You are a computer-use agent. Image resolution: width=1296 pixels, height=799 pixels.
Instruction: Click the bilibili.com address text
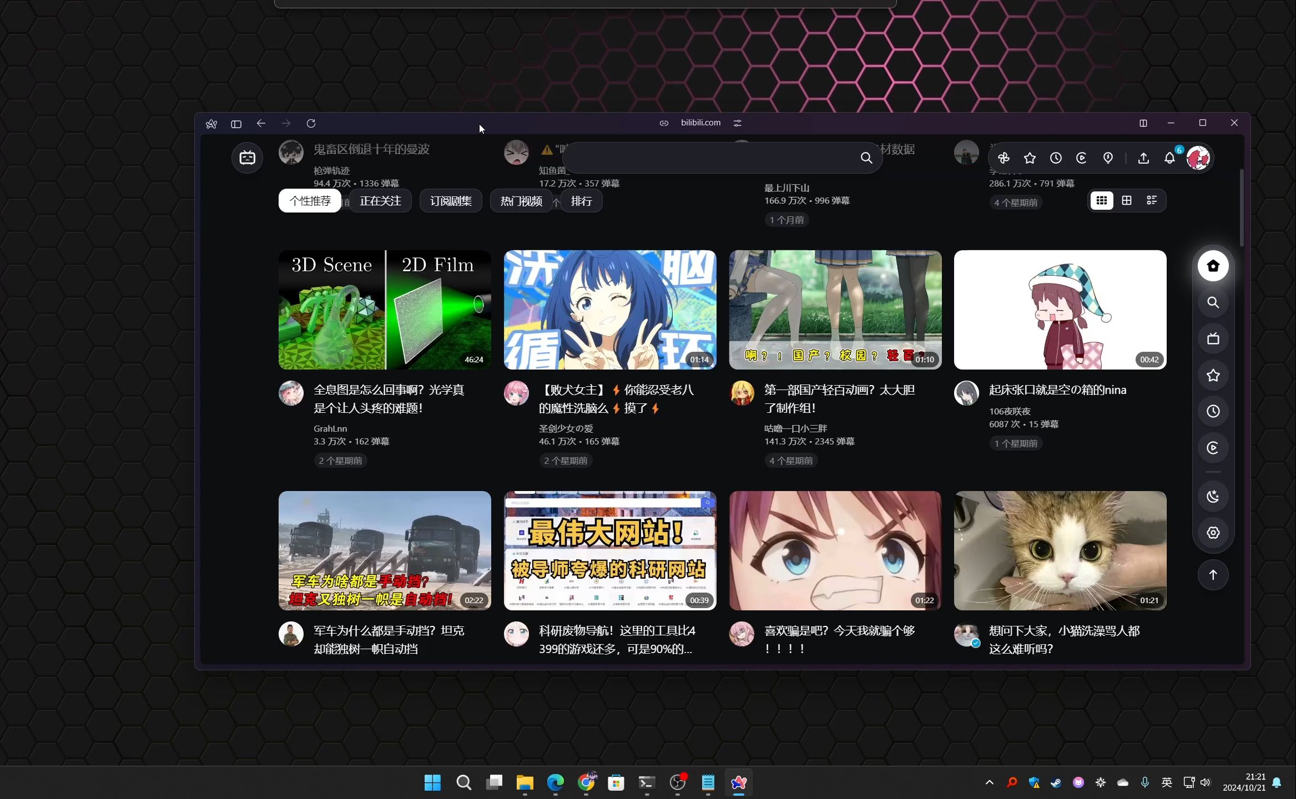pyautogui.click(x=700, y=123)
